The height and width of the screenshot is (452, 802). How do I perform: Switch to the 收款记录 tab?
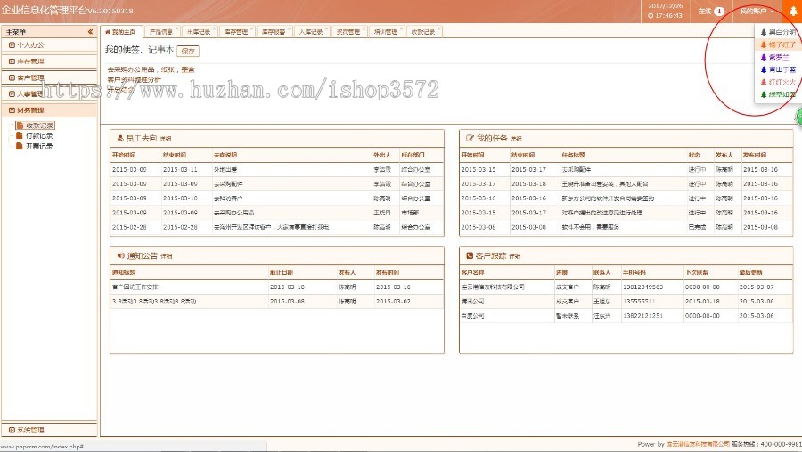pos(423,32)
